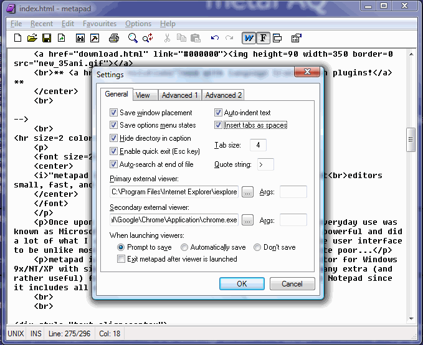The height and width of the screenshot is (345, 423).
Task: Toggle the primary Font F icon
Action: pos(263,38)
